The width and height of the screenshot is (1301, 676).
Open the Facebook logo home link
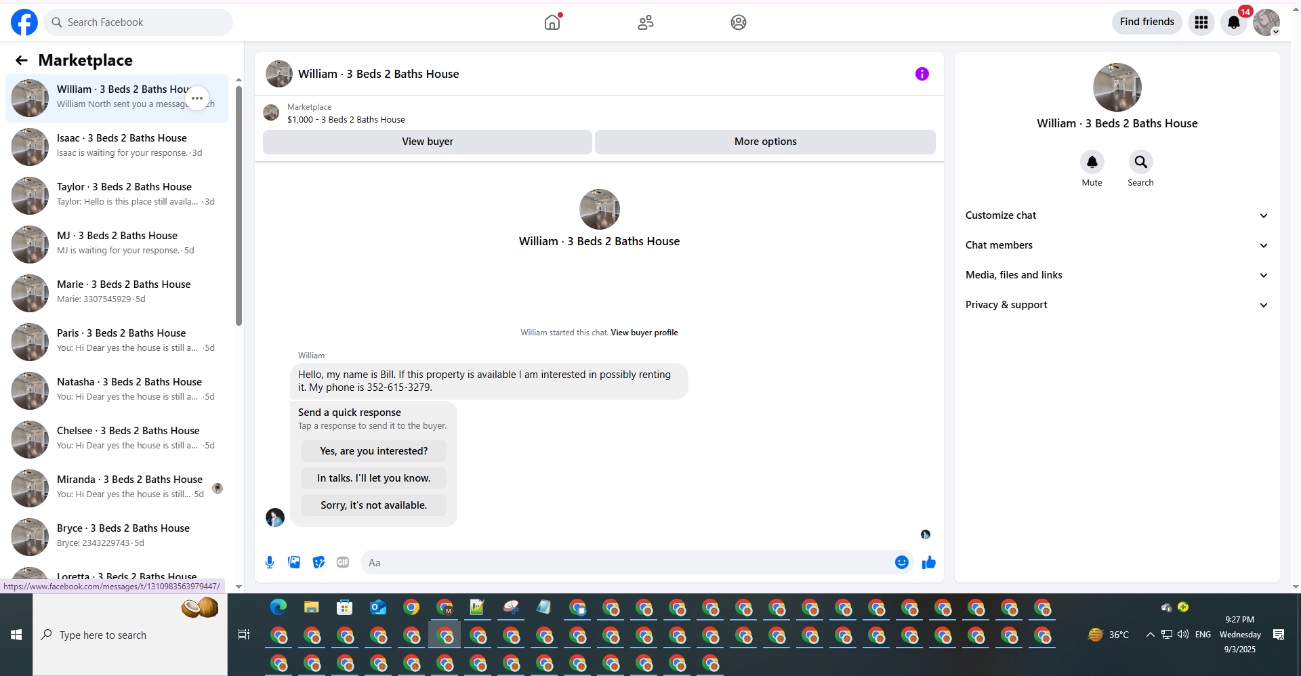pos(24,22)
